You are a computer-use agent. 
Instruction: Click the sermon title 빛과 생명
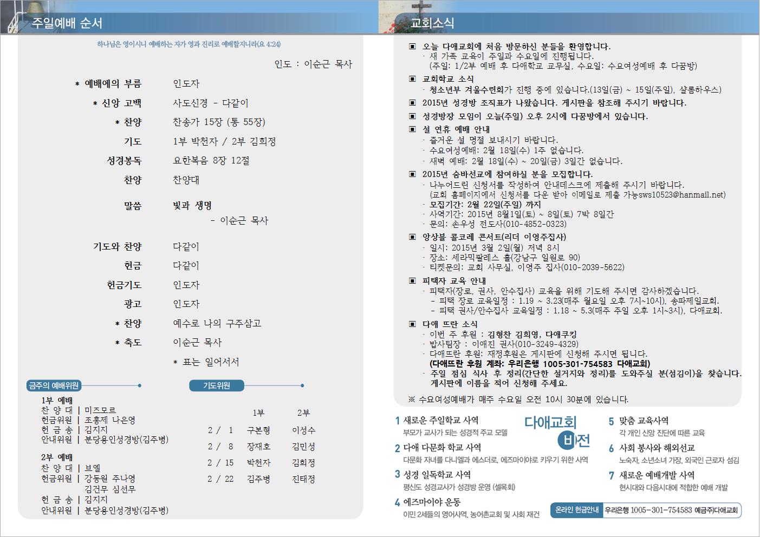pyautogui.click(x=192, y=206)
